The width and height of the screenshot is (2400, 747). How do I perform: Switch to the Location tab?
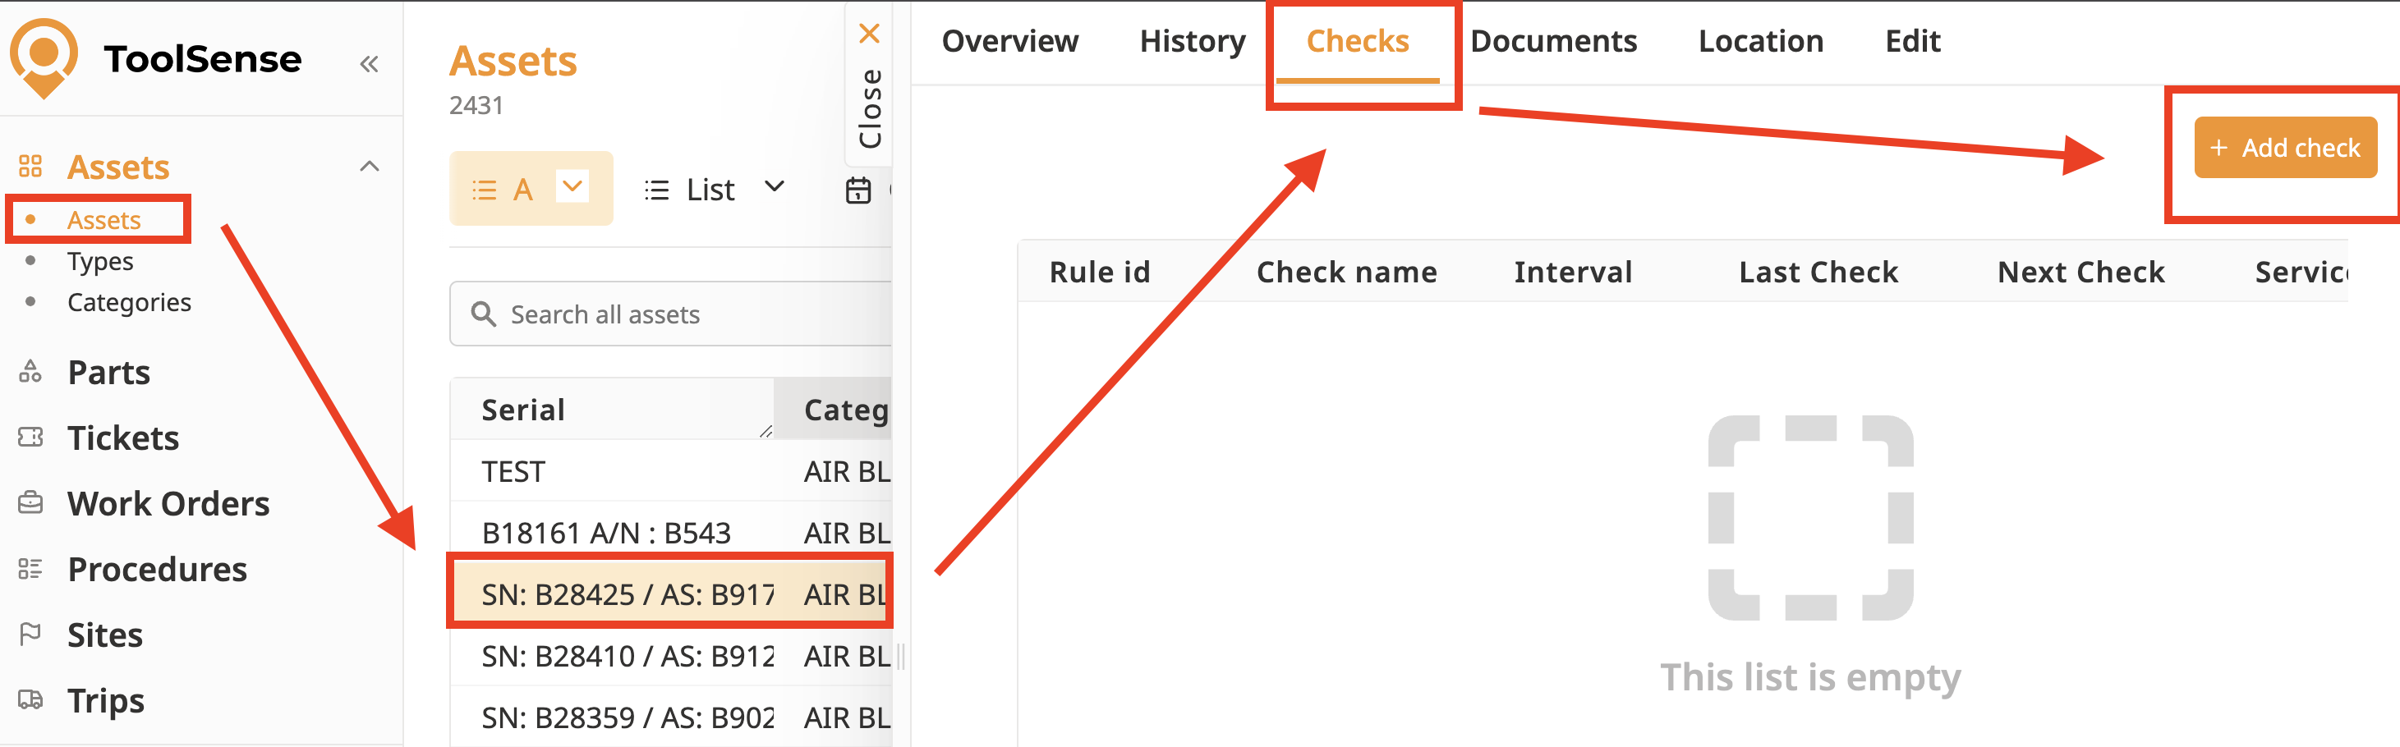pos(1761,41)
